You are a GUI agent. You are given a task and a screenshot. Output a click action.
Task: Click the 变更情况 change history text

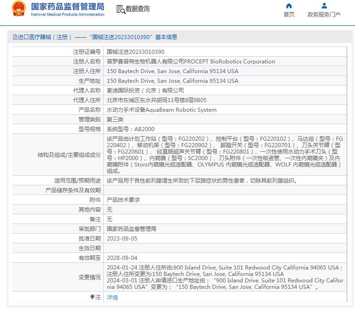[225, 277]
